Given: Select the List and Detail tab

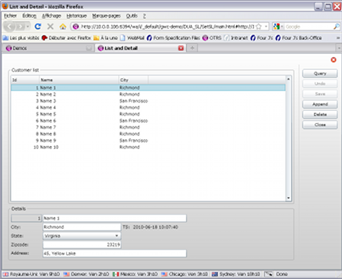Looking at the screenshot, I should [140, 48].
